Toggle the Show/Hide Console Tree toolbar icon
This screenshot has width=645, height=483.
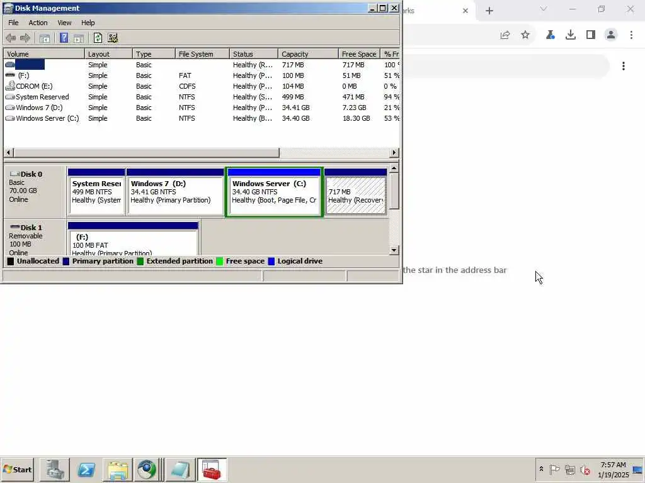click(45, 38)
